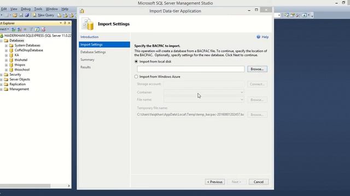350x196 pixels.
Task: Click the Connect... button for storage account
Action: click(257, 84)
